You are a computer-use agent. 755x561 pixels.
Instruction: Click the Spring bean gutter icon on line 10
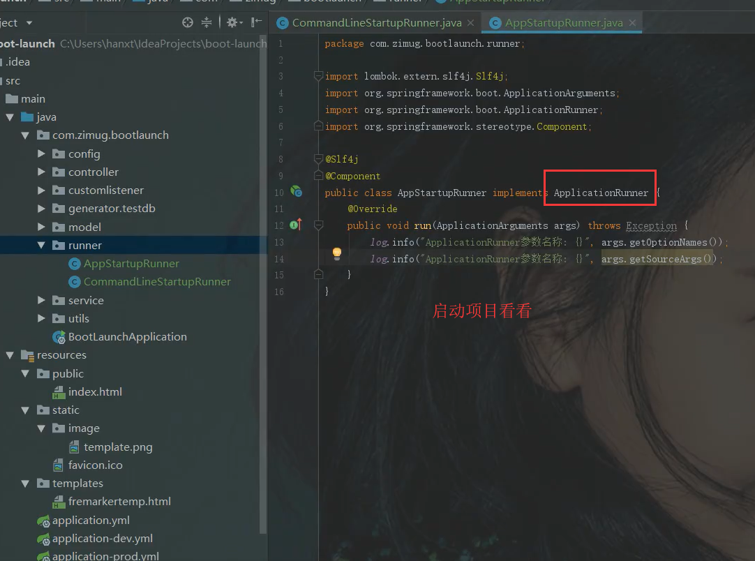click(x=296, y=192)
